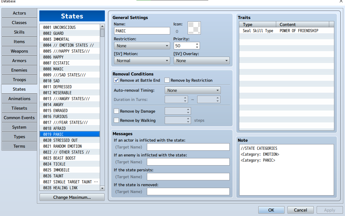Select state 0014 ANGRY
The image size is (345, 216).
[x=70, y=105]
